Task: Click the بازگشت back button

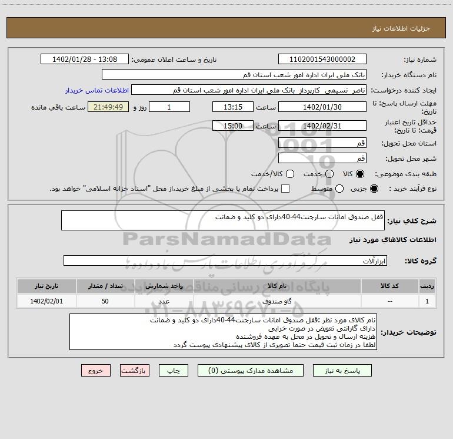Action: click(x=135, y=371)
